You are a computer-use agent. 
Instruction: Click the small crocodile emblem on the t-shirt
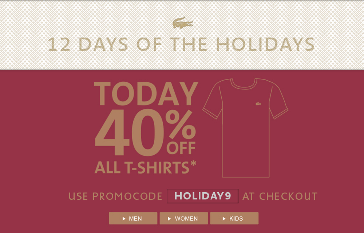click(x=258, y=104)
